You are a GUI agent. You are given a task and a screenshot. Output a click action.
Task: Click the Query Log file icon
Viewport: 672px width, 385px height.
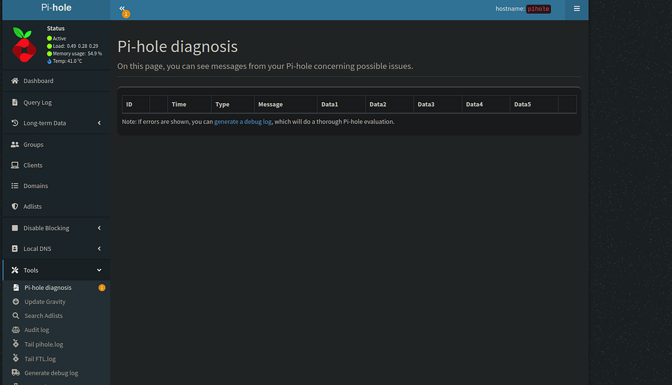coord(15,102)
